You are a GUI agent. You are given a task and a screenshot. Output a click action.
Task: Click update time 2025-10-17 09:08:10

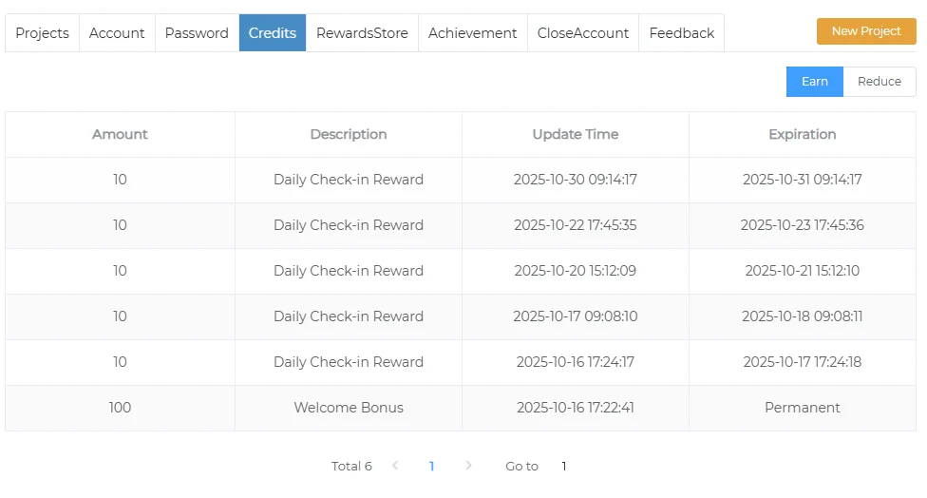coord(576,316)
